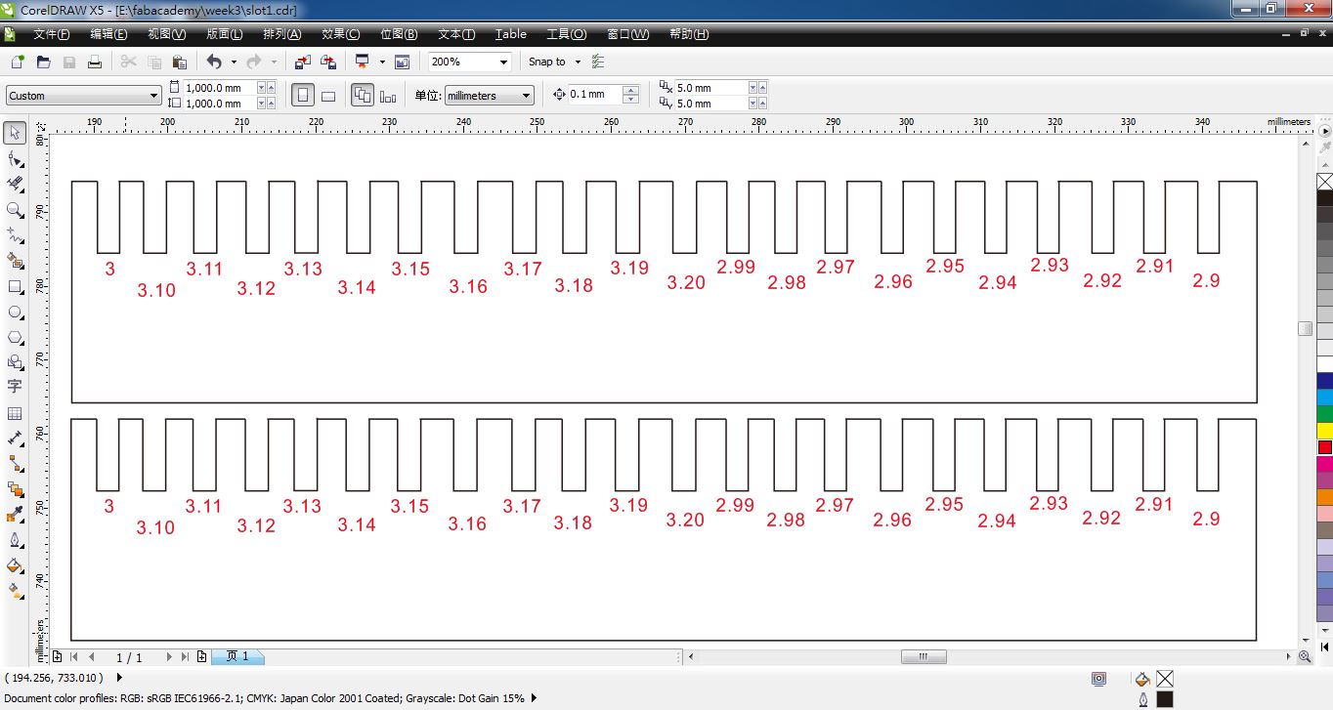Switch to the 页 1 page tab
1333x710 pixels.
tap(237, 657)
